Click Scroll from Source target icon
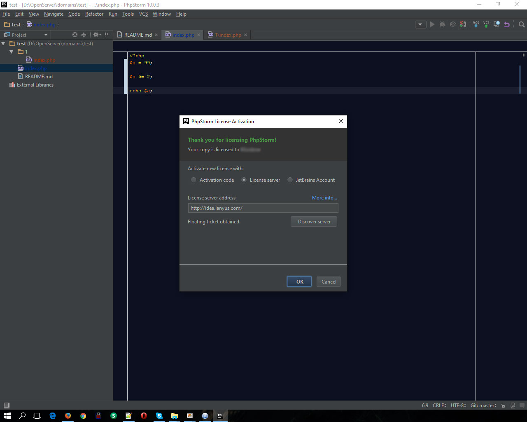Image resolution: width=527 pixels, height=422 pixels. [75, 35]
